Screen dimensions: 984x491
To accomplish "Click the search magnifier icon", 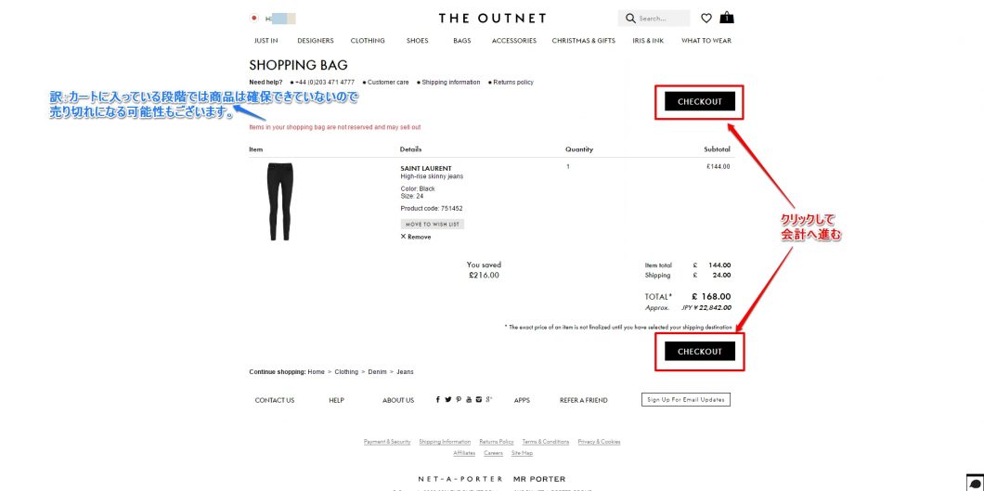I will tap(630, 19).
